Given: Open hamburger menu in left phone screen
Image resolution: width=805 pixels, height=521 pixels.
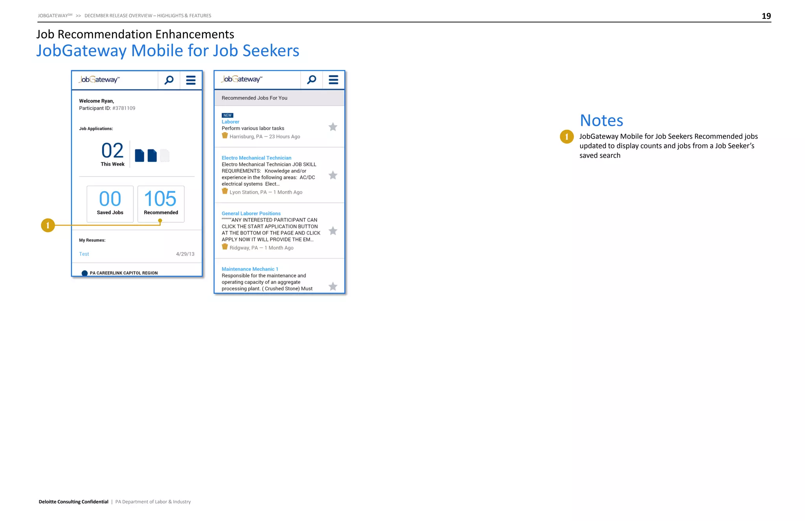Looking at the screenshot, I should click(191, 80).
